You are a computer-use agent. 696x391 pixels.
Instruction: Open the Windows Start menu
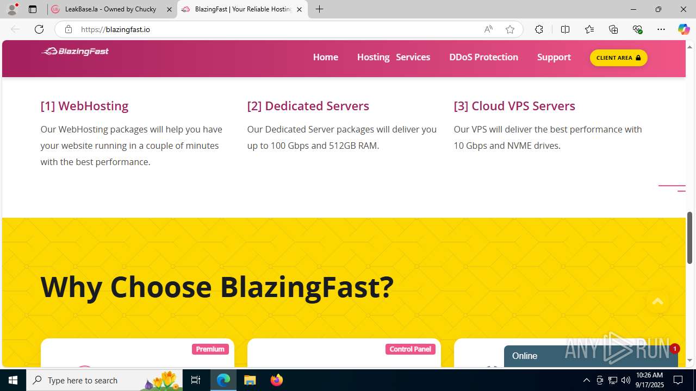(13, 380)
